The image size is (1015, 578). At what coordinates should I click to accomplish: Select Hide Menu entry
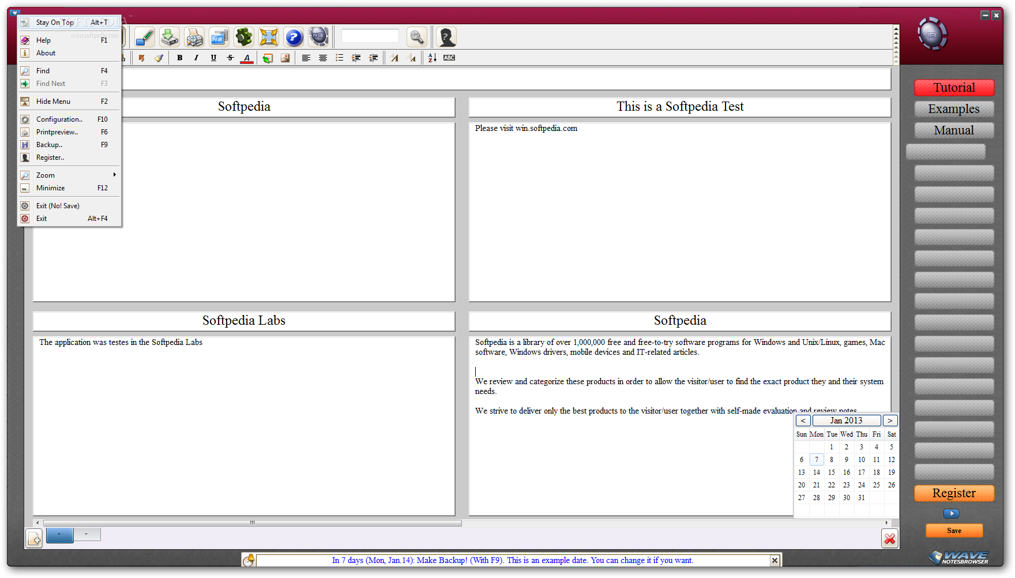(x=70, y=102)
